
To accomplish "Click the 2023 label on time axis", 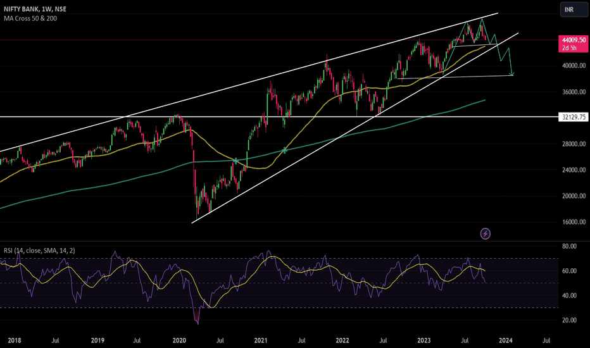I will (x=424, y=340).
